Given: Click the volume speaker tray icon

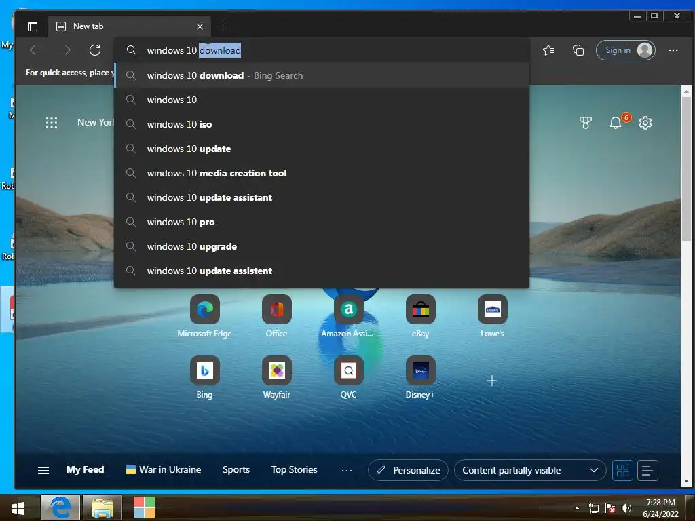Looking at the screenshot, I should tap(626, 508).
